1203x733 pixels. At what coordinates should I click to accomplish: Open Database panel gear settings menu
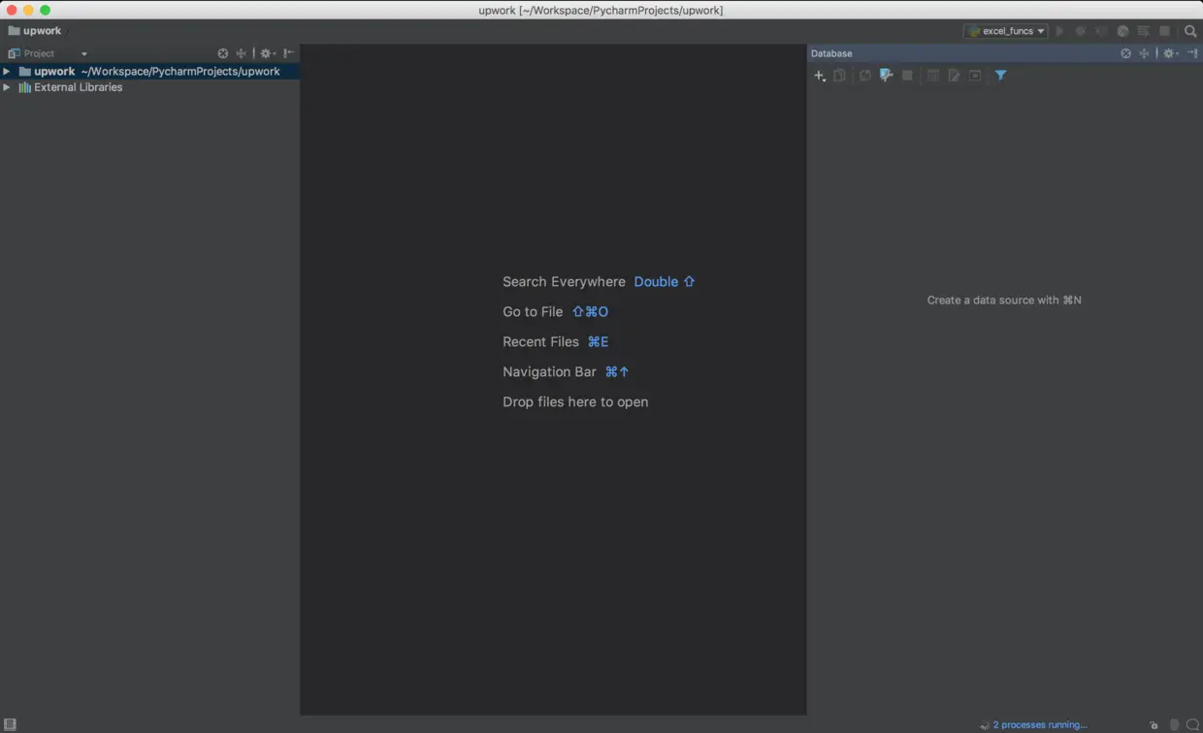tap(1171, 53)
